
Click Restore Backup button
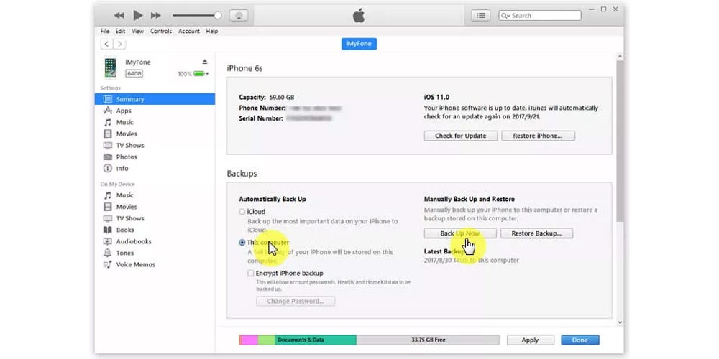coord(536,233)
